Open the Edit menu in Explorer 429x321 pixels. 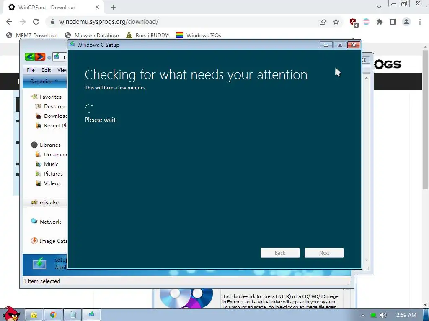46,70
